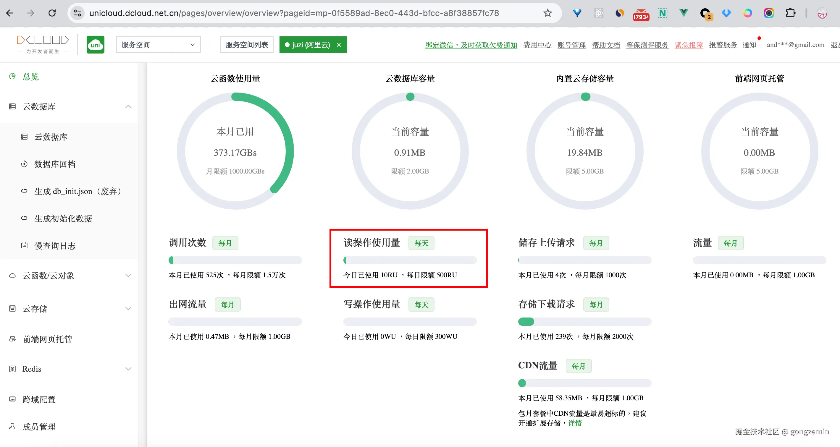Click the browser address bar URL
Viewport: 840px width, 447px height.
click(x=293, y=13)
